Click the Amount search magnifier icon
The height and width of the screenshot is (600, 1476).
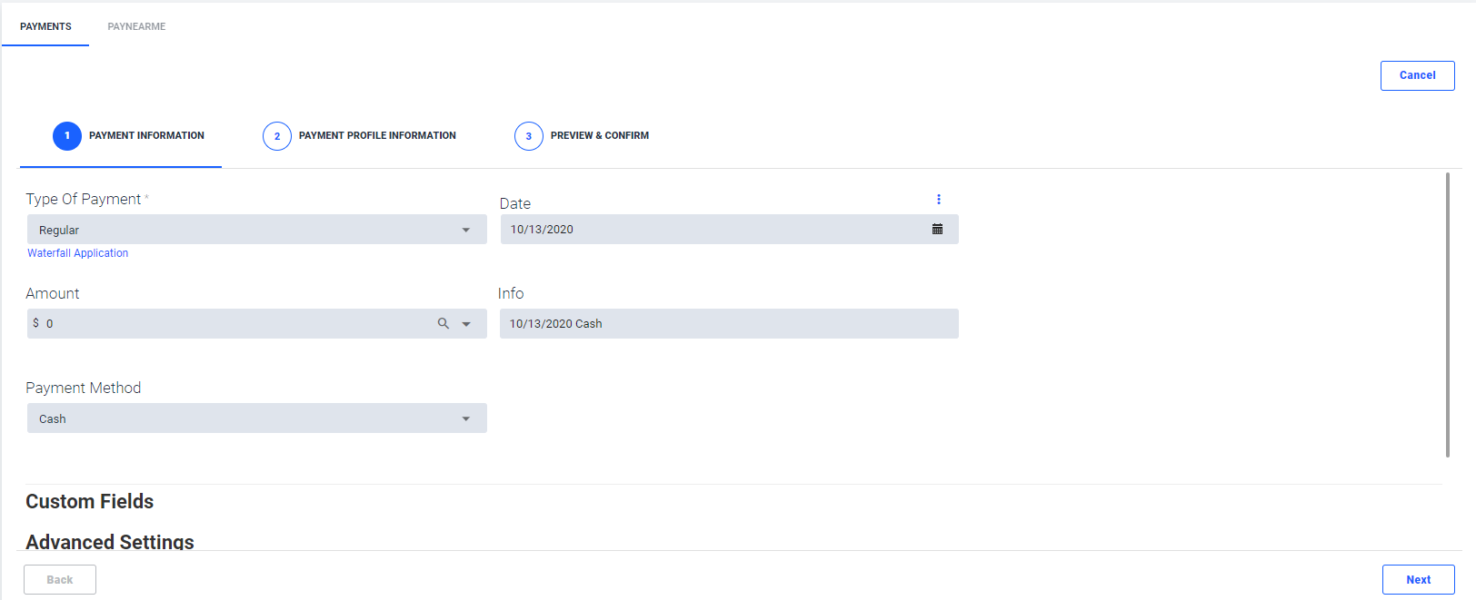point(444,323)
